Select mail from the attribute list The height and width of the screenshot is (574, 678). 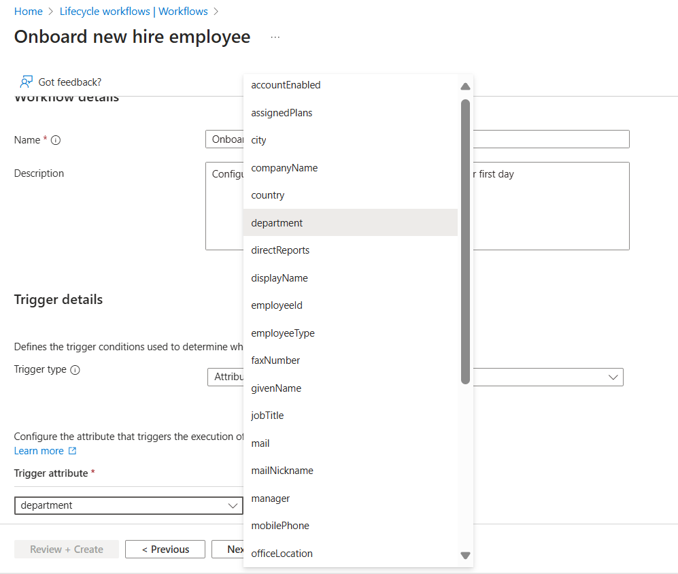pos(350,443)
